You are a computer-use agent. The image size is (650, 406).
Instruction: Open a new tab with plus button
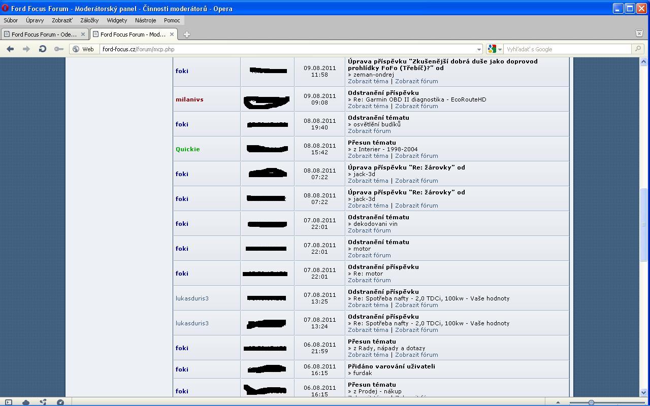pos(186,35)
